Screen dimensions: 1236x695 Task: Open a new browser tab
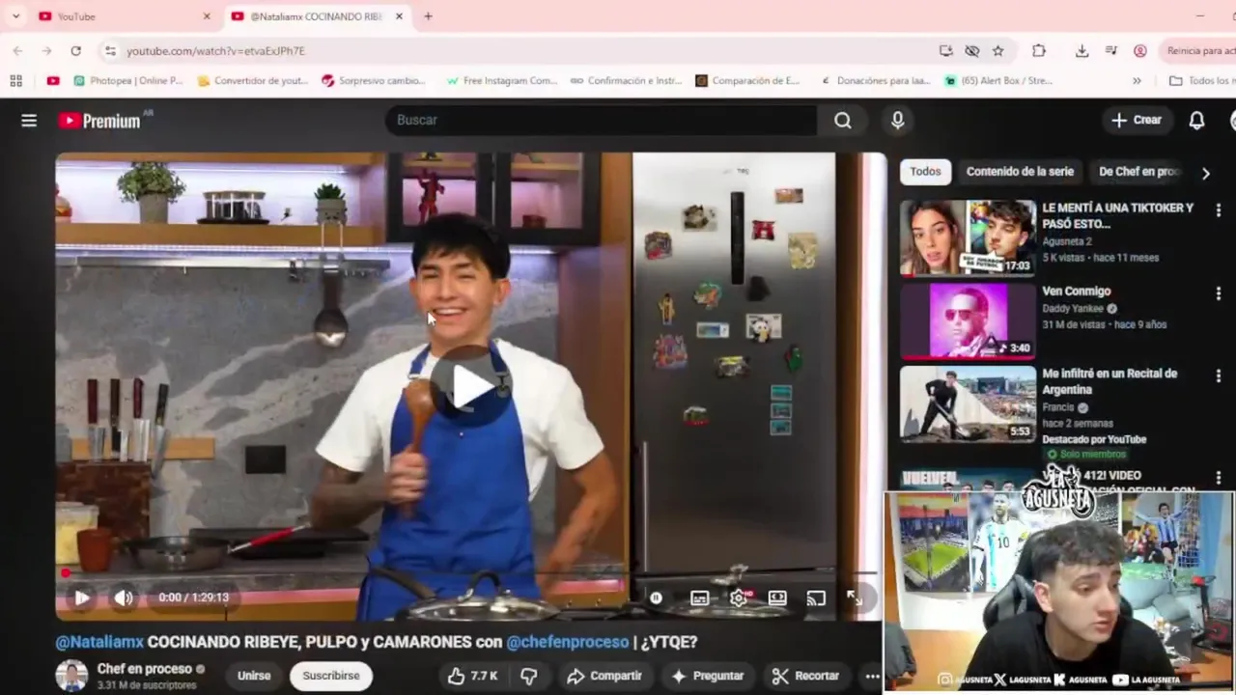pos(428,16)
